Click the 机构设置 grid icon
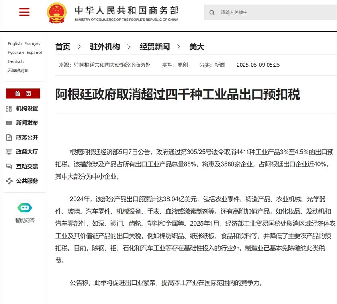Screen dimensions: 337x304 click(9, 108)
